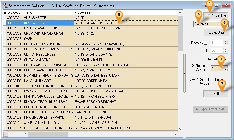This screenshot has height=140, width=234.
Task: Enable the Records checkbox
Action: 205,43
